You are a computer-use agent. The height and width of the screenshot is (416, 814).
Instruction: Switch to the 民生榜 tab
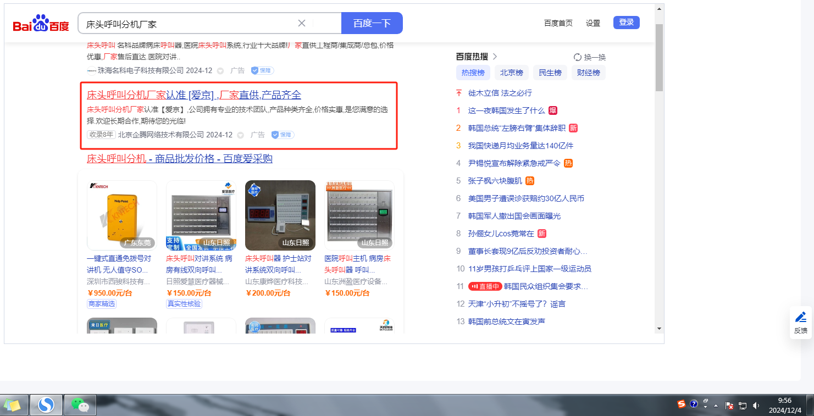pos(550,73)
